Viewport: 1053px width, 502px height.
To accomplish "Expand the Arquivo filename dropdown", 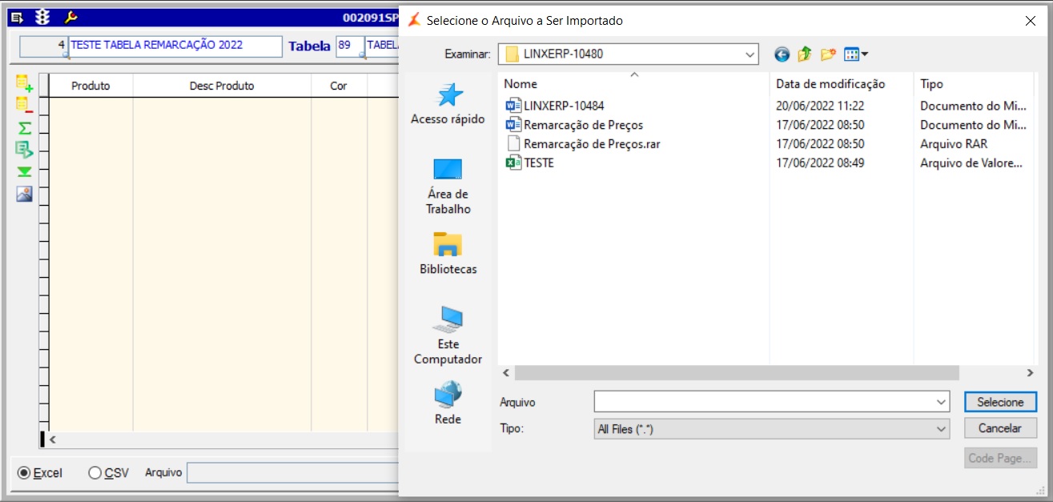I will click(941, 402).
